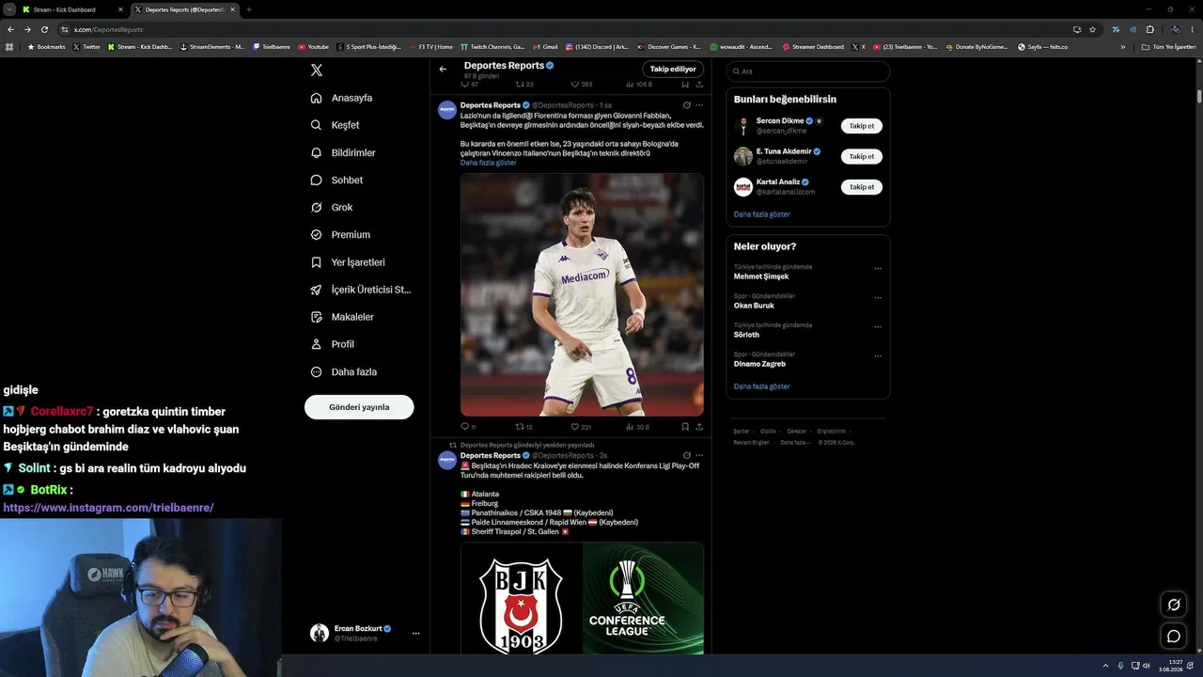
Task: Follow Sercan Dikme with Takip et
Action: [862, 126]
